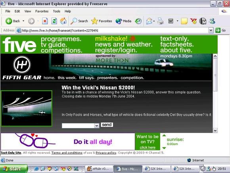Screen dimensions: 230x173
Task: Expand the Address bar dropdown
Action: (211, 30)
